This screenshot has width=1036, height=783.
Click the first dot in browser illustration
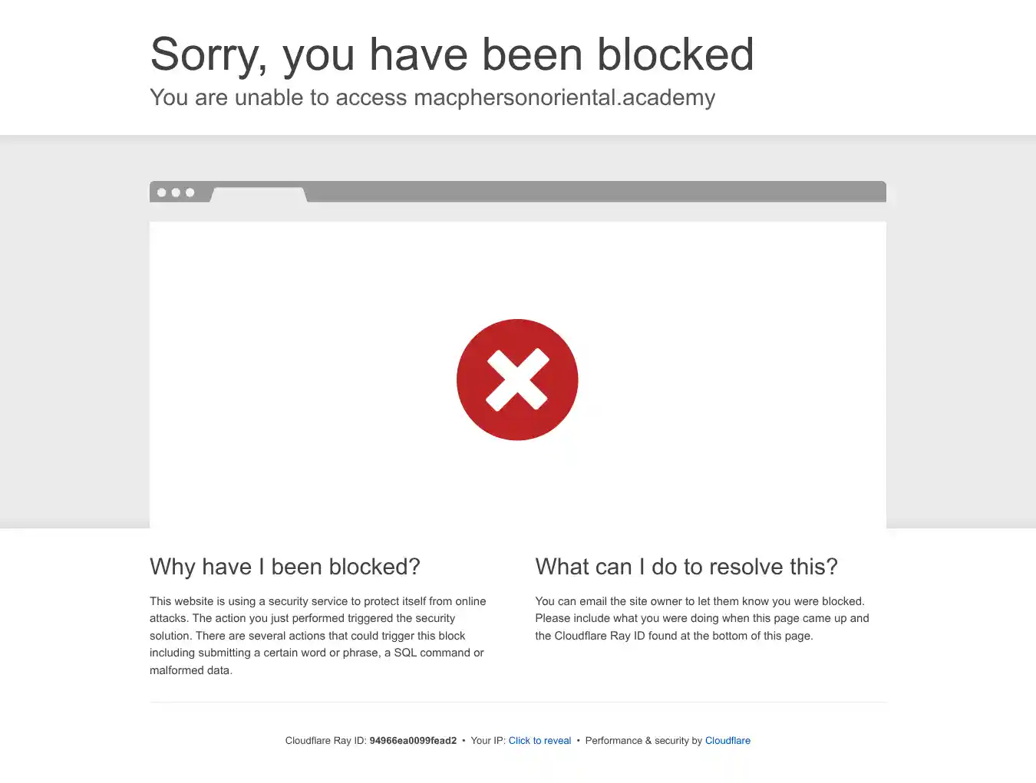pyautogui.click(x=162, y=192)
